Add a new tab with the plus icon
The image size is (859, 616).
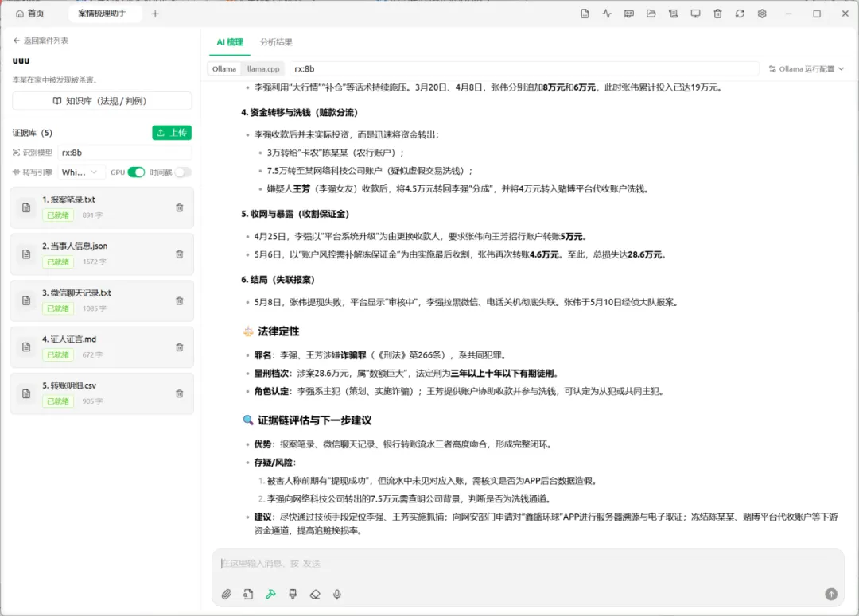coord(155,14)
